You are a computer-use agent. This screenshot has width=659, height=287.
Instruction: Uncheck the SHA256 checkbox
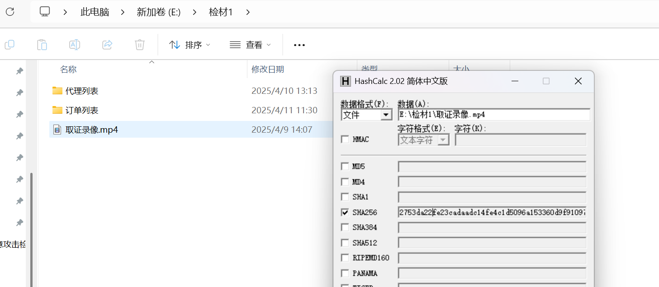pos(345,212)
